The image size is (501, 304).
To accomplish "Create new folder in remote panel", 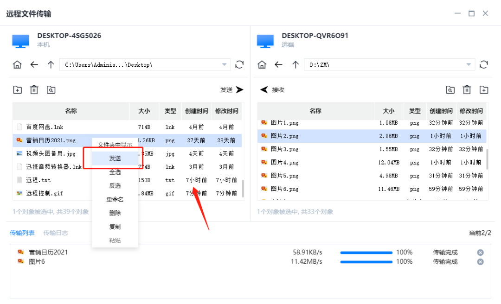I will 484,90.
